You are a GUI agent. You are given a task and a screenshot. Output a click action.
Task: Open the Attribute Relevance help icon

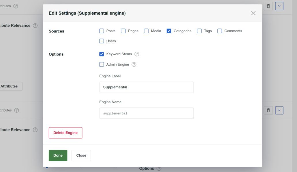pyautogui.click(x=35, y=25)
